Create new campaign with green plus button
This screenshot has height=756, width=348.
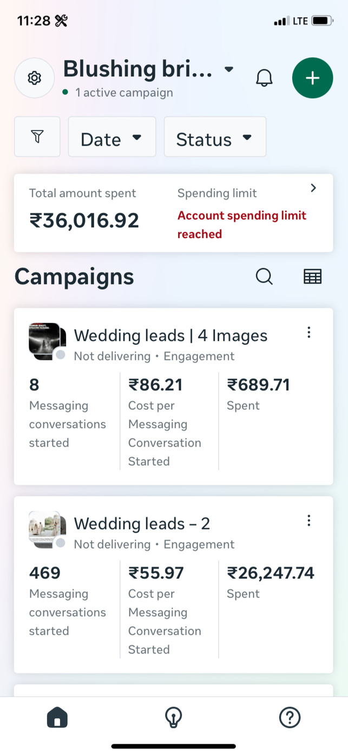click(312, 78)
